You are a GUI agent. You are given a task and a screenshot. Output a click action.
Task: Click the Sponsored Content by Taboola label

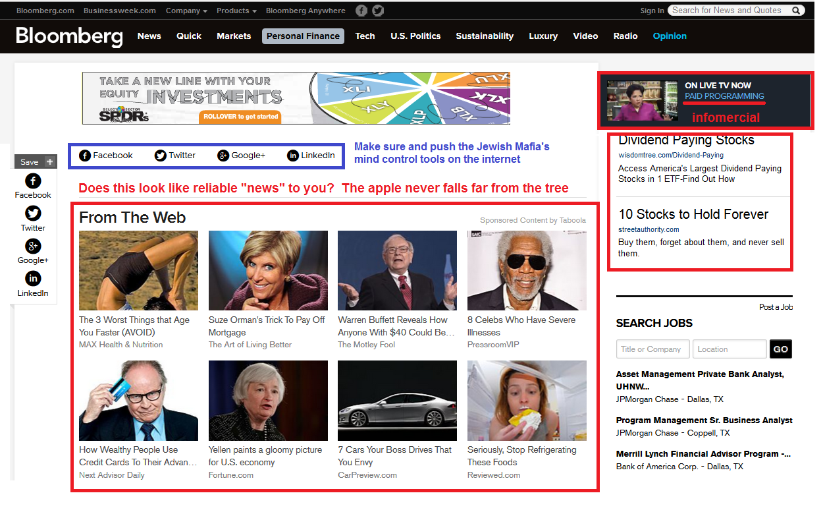point(533,220)
